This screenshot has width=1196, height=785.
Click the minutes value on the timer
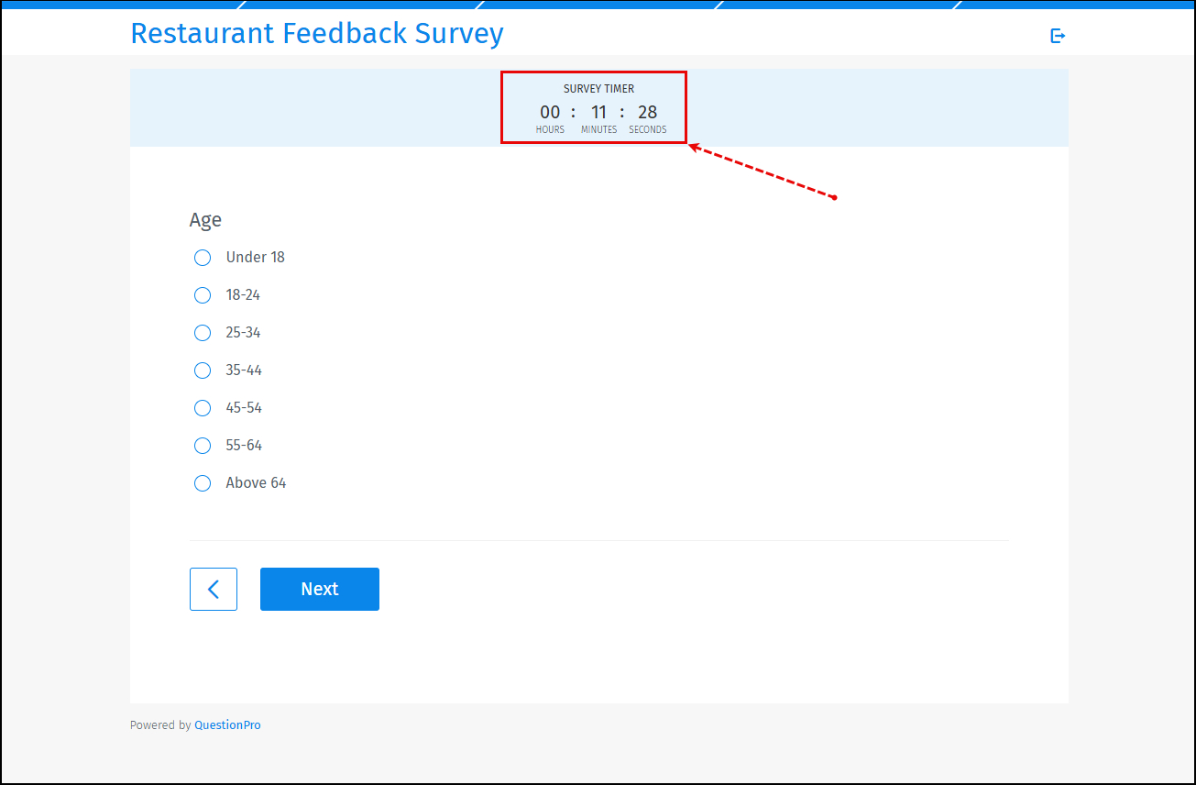598,111
